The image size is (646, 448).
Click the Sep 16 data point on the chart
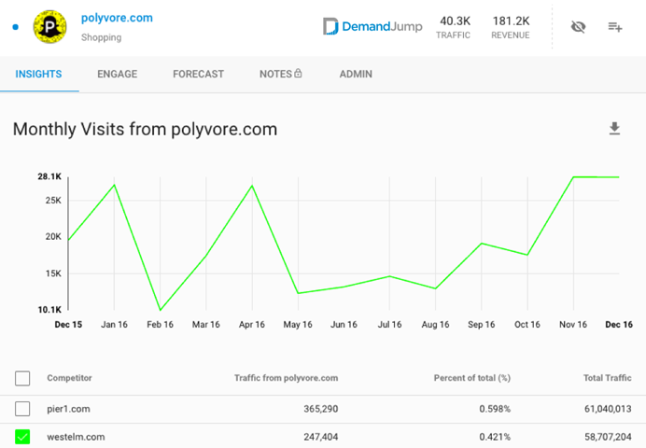tap(481, 244)
